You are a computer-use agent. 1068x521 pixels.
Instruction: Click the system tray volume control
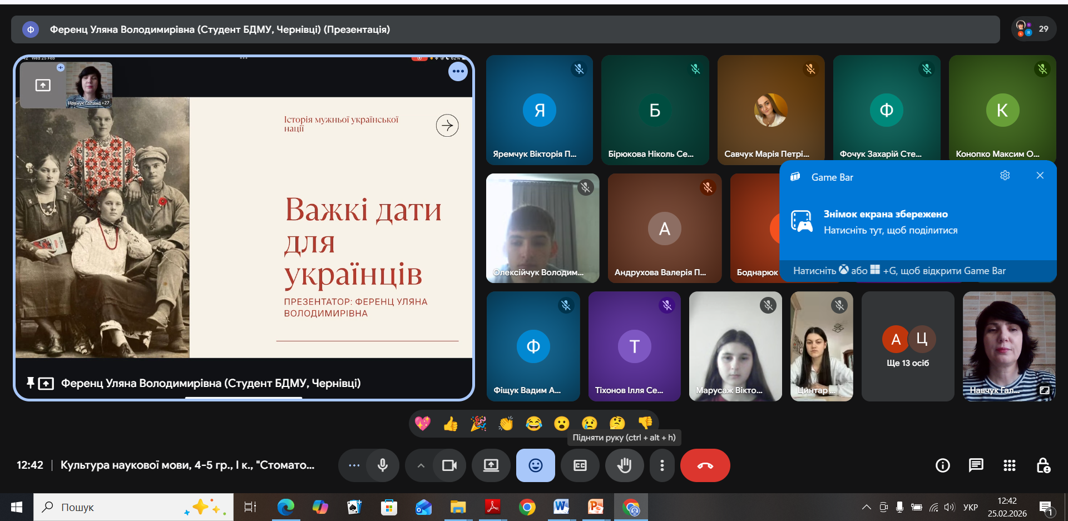point(950,507)
